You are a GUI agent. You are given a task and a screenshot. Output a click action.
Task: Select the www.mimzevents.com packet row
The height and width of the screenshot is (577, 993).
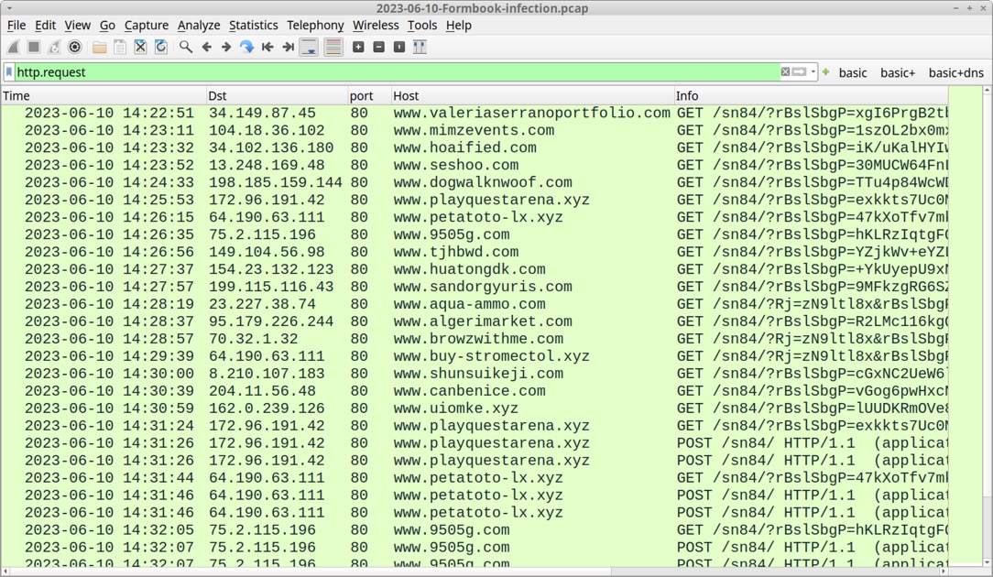point(475,130)
